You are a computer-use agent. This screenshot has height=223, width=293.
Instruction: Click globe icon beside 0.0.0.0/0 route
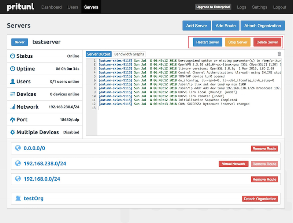pyautogui.click(x=18, y=148)
